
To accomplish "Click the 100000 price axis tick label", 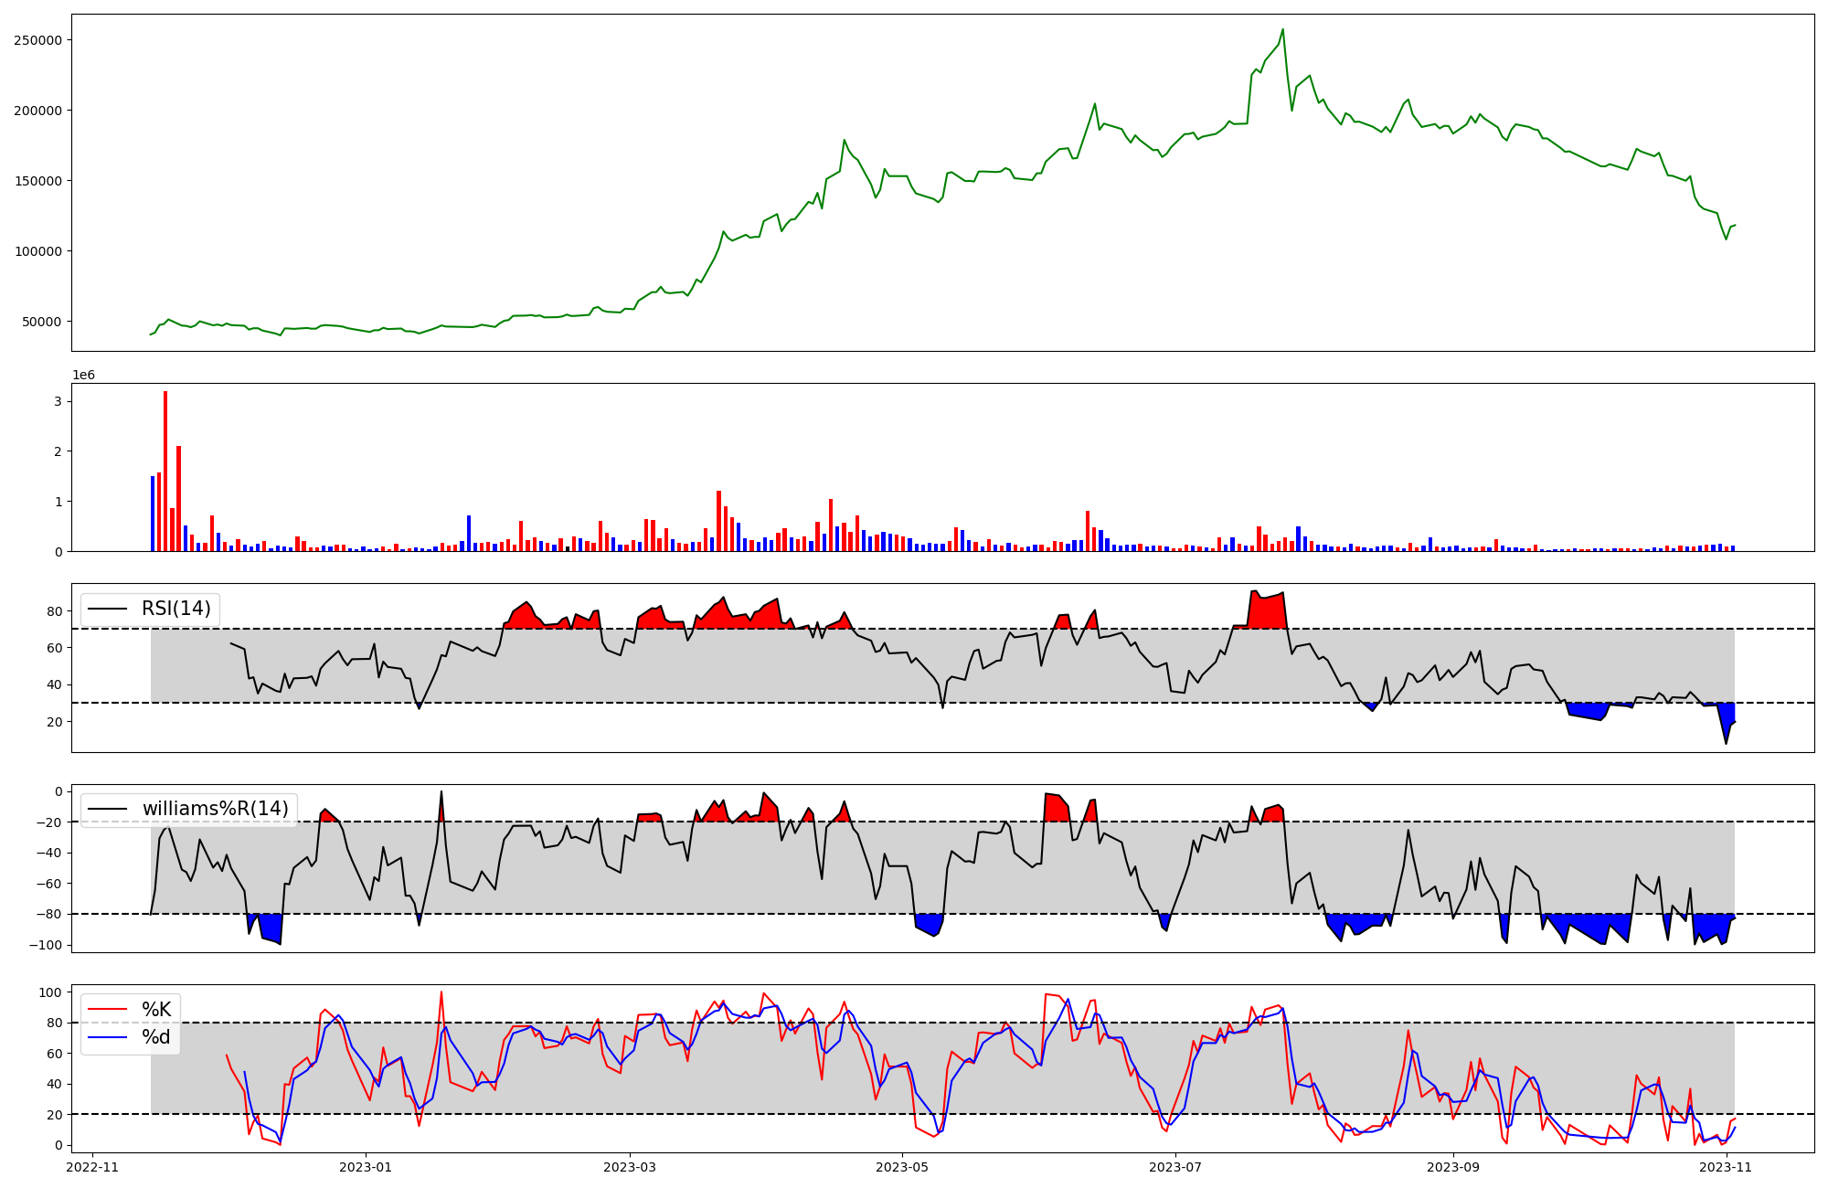I will click(37, 251).
